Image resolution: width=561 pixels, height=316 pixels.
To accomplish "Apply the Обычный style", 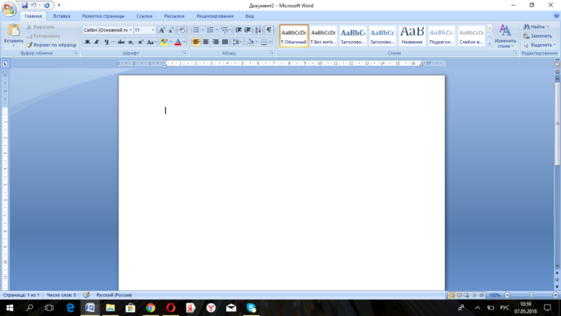I will tap(294, 36).
